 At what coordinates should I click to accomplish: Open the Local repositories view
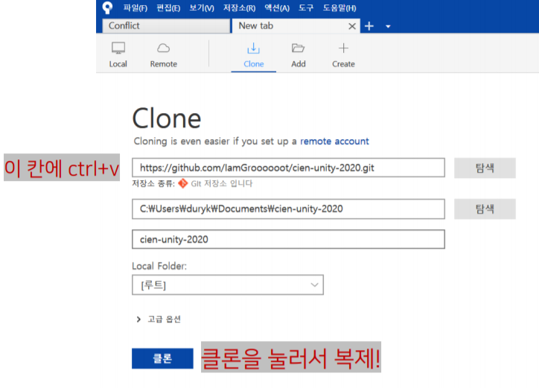(118, 55)
